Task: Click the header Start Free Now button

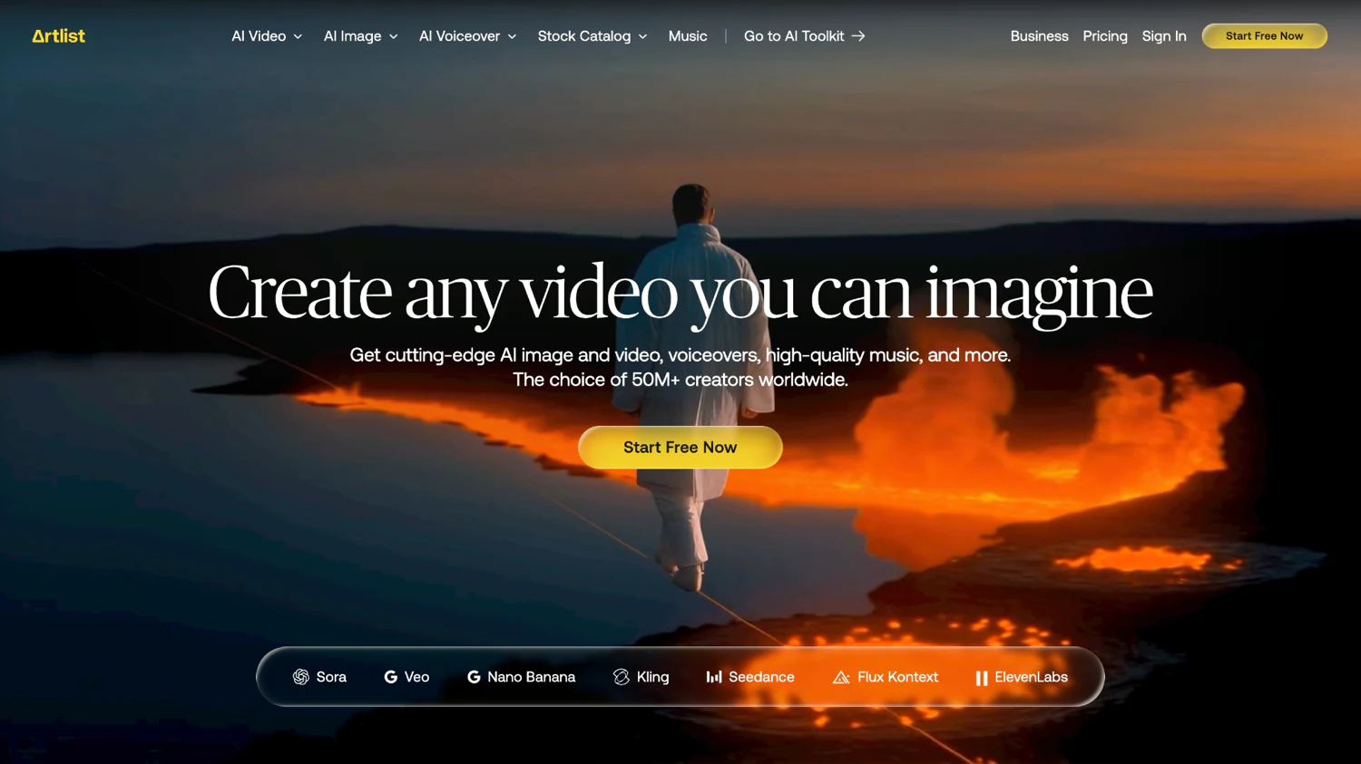Action: tap(1264, 36)
